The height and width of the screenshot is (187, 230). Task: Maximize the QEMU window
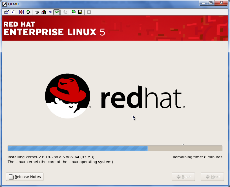click(x=211, y=3)
